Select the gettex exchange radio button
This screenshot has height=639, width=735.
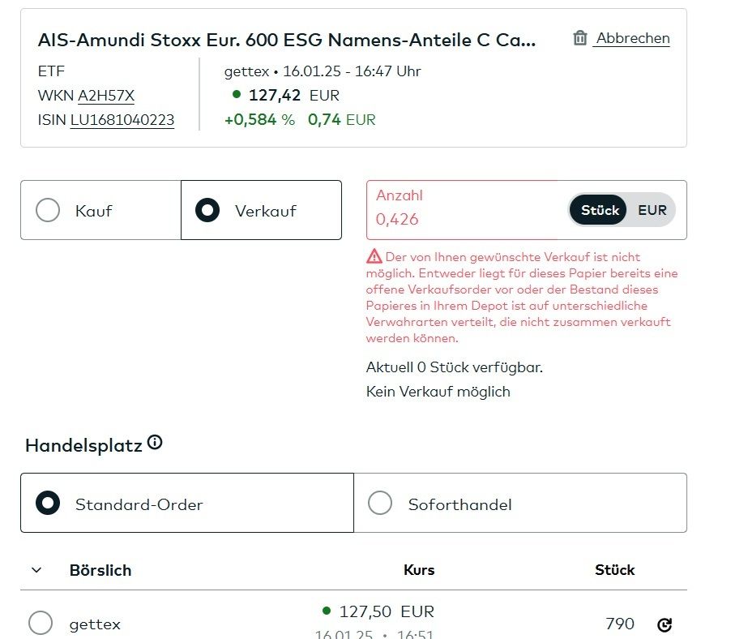[x=41, y=624]
